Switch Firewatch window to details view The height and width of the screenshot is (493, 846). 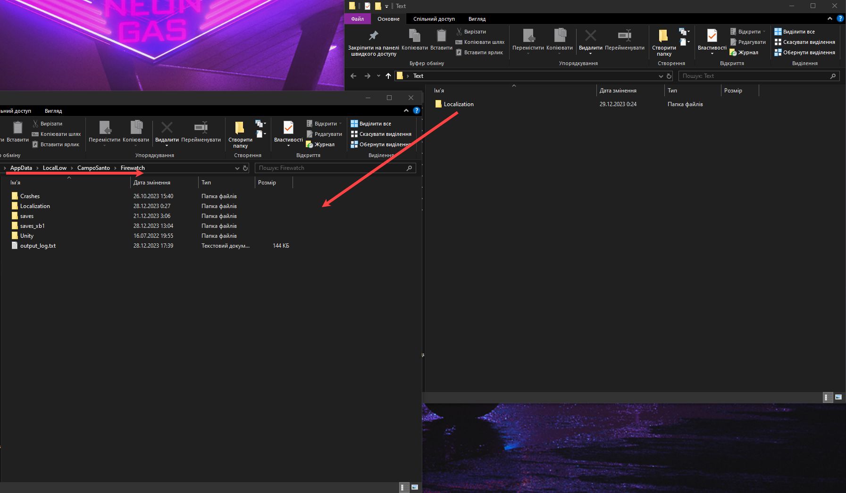pos(403,487)
